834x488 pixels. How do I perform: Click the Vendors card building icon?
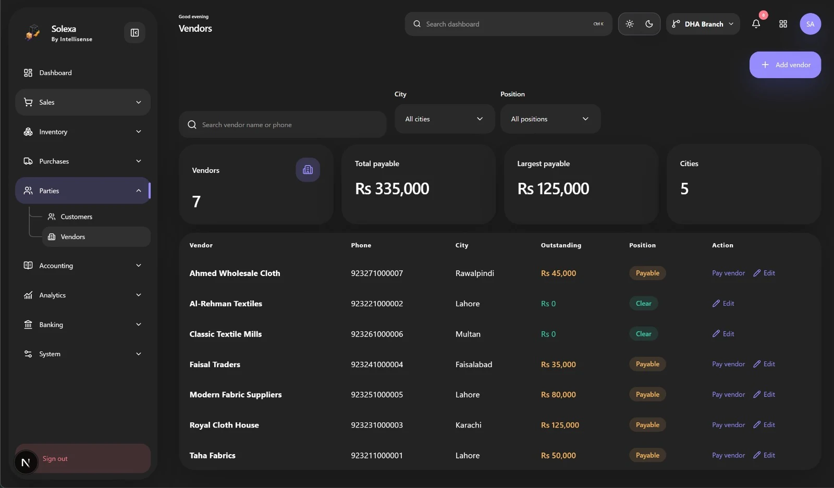pyautogui.click(x=308, y=170)
